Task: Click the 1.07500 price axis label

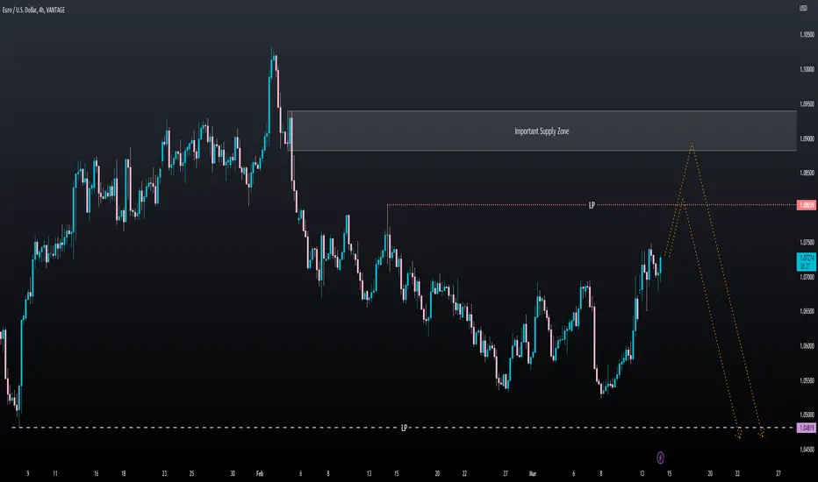Action: [x=807, y=242]
